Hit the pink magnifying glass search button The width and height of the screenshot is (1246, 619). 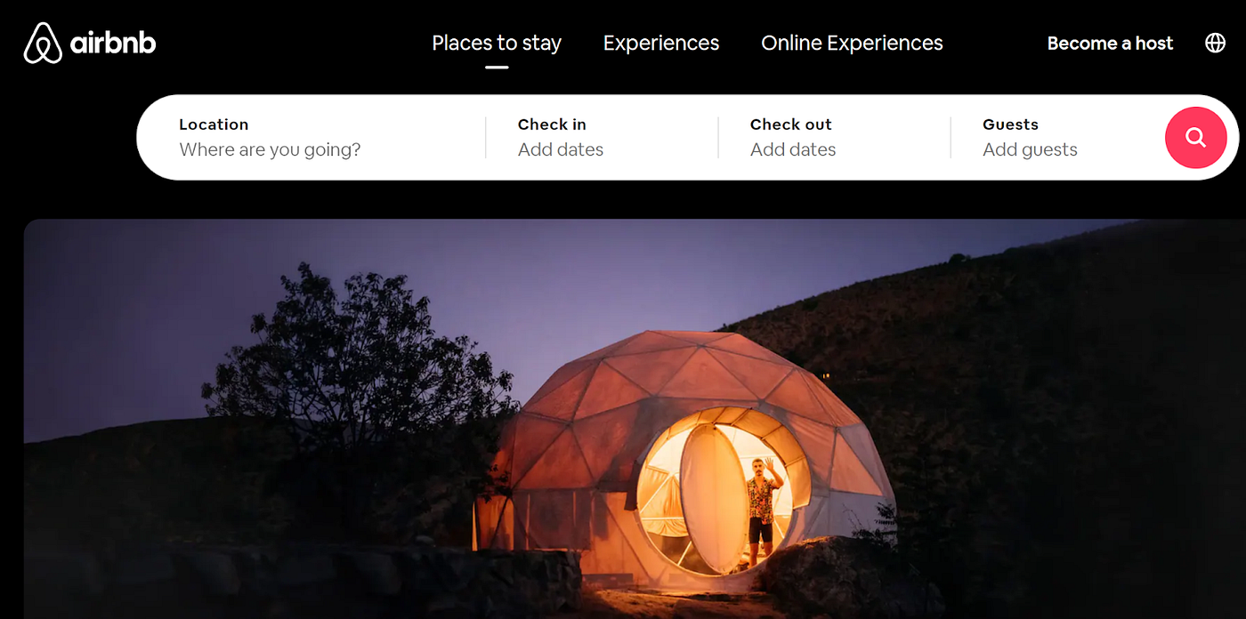tap(1195, 137)
